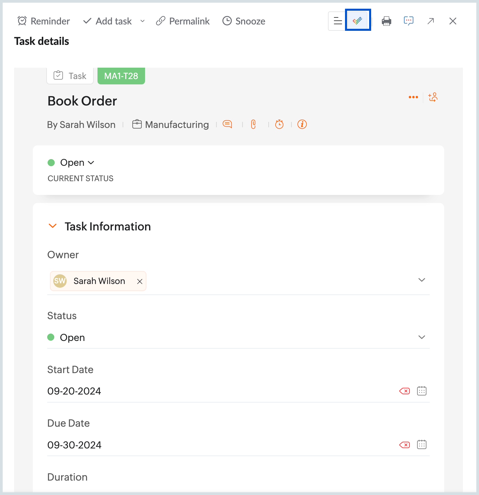This screenshot has height=495, width=479.
Task: Remove Sarah Wilson as task owner
Action: coord(140,281)
